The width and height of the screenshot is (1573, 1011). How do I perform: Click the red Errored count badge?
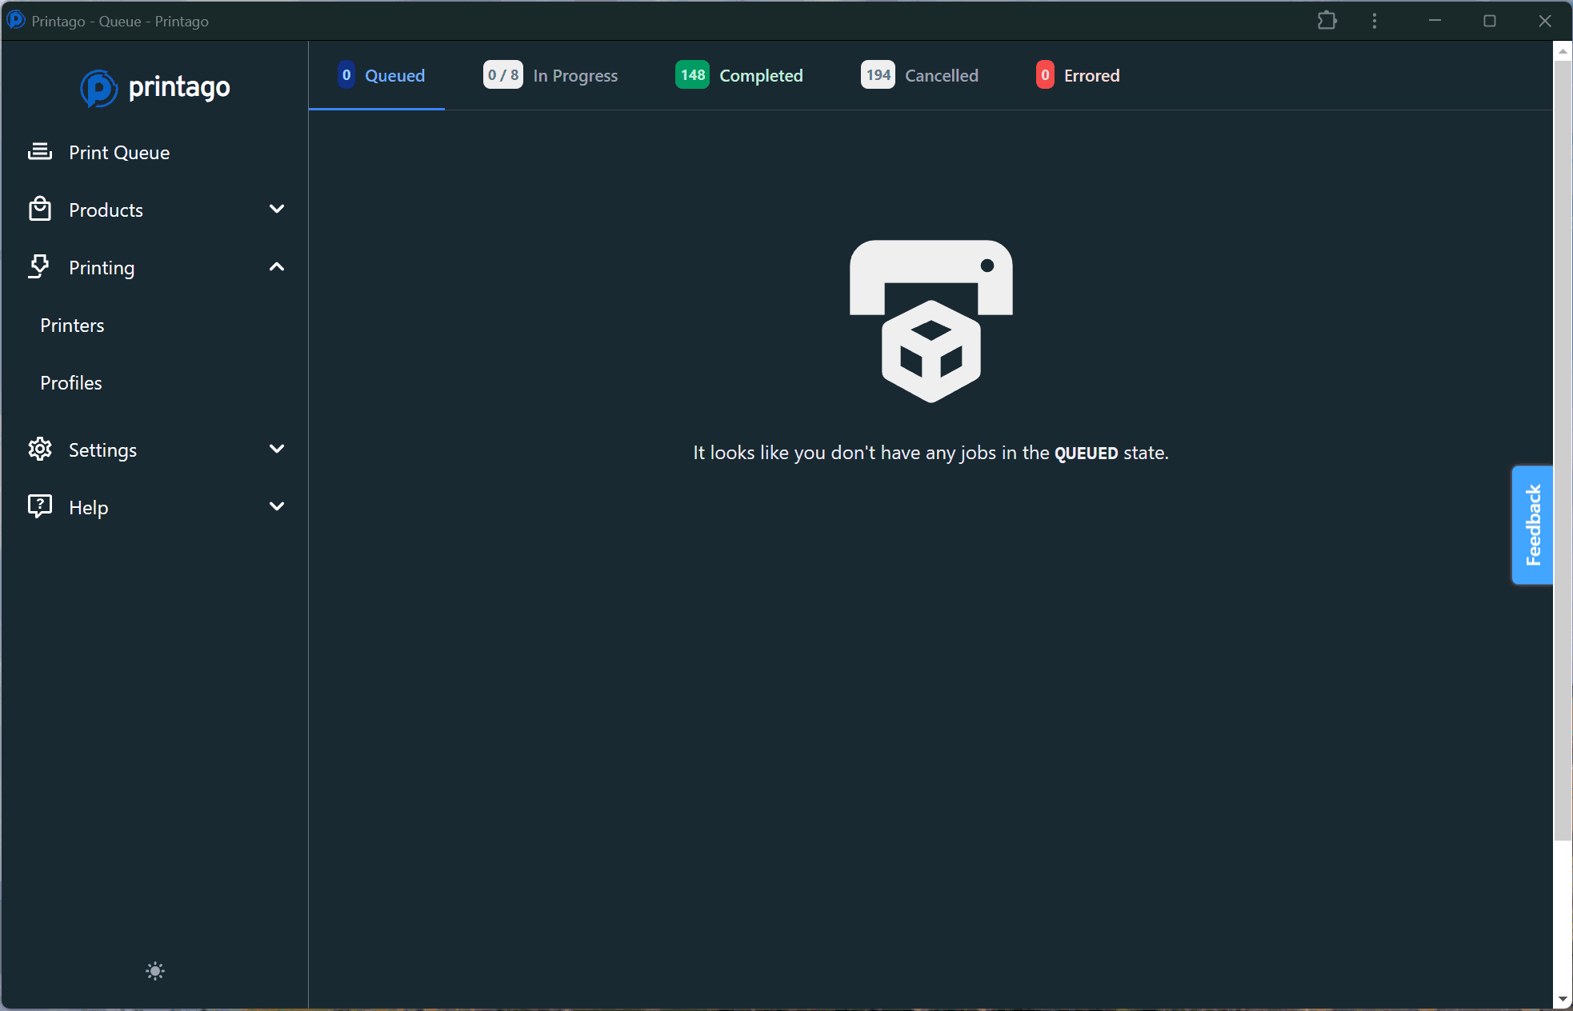pos(1045,75)
